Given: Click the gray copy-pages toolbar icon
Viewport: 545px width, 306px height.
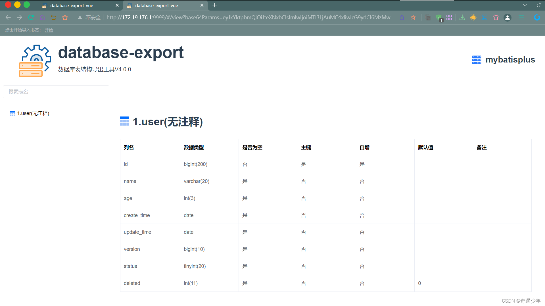Looking at the screenshot, I should coord(428,18).
